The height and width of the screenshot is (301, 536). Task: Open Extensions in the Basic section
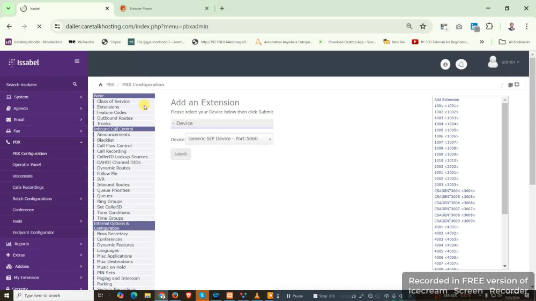[x=108, y=107]
